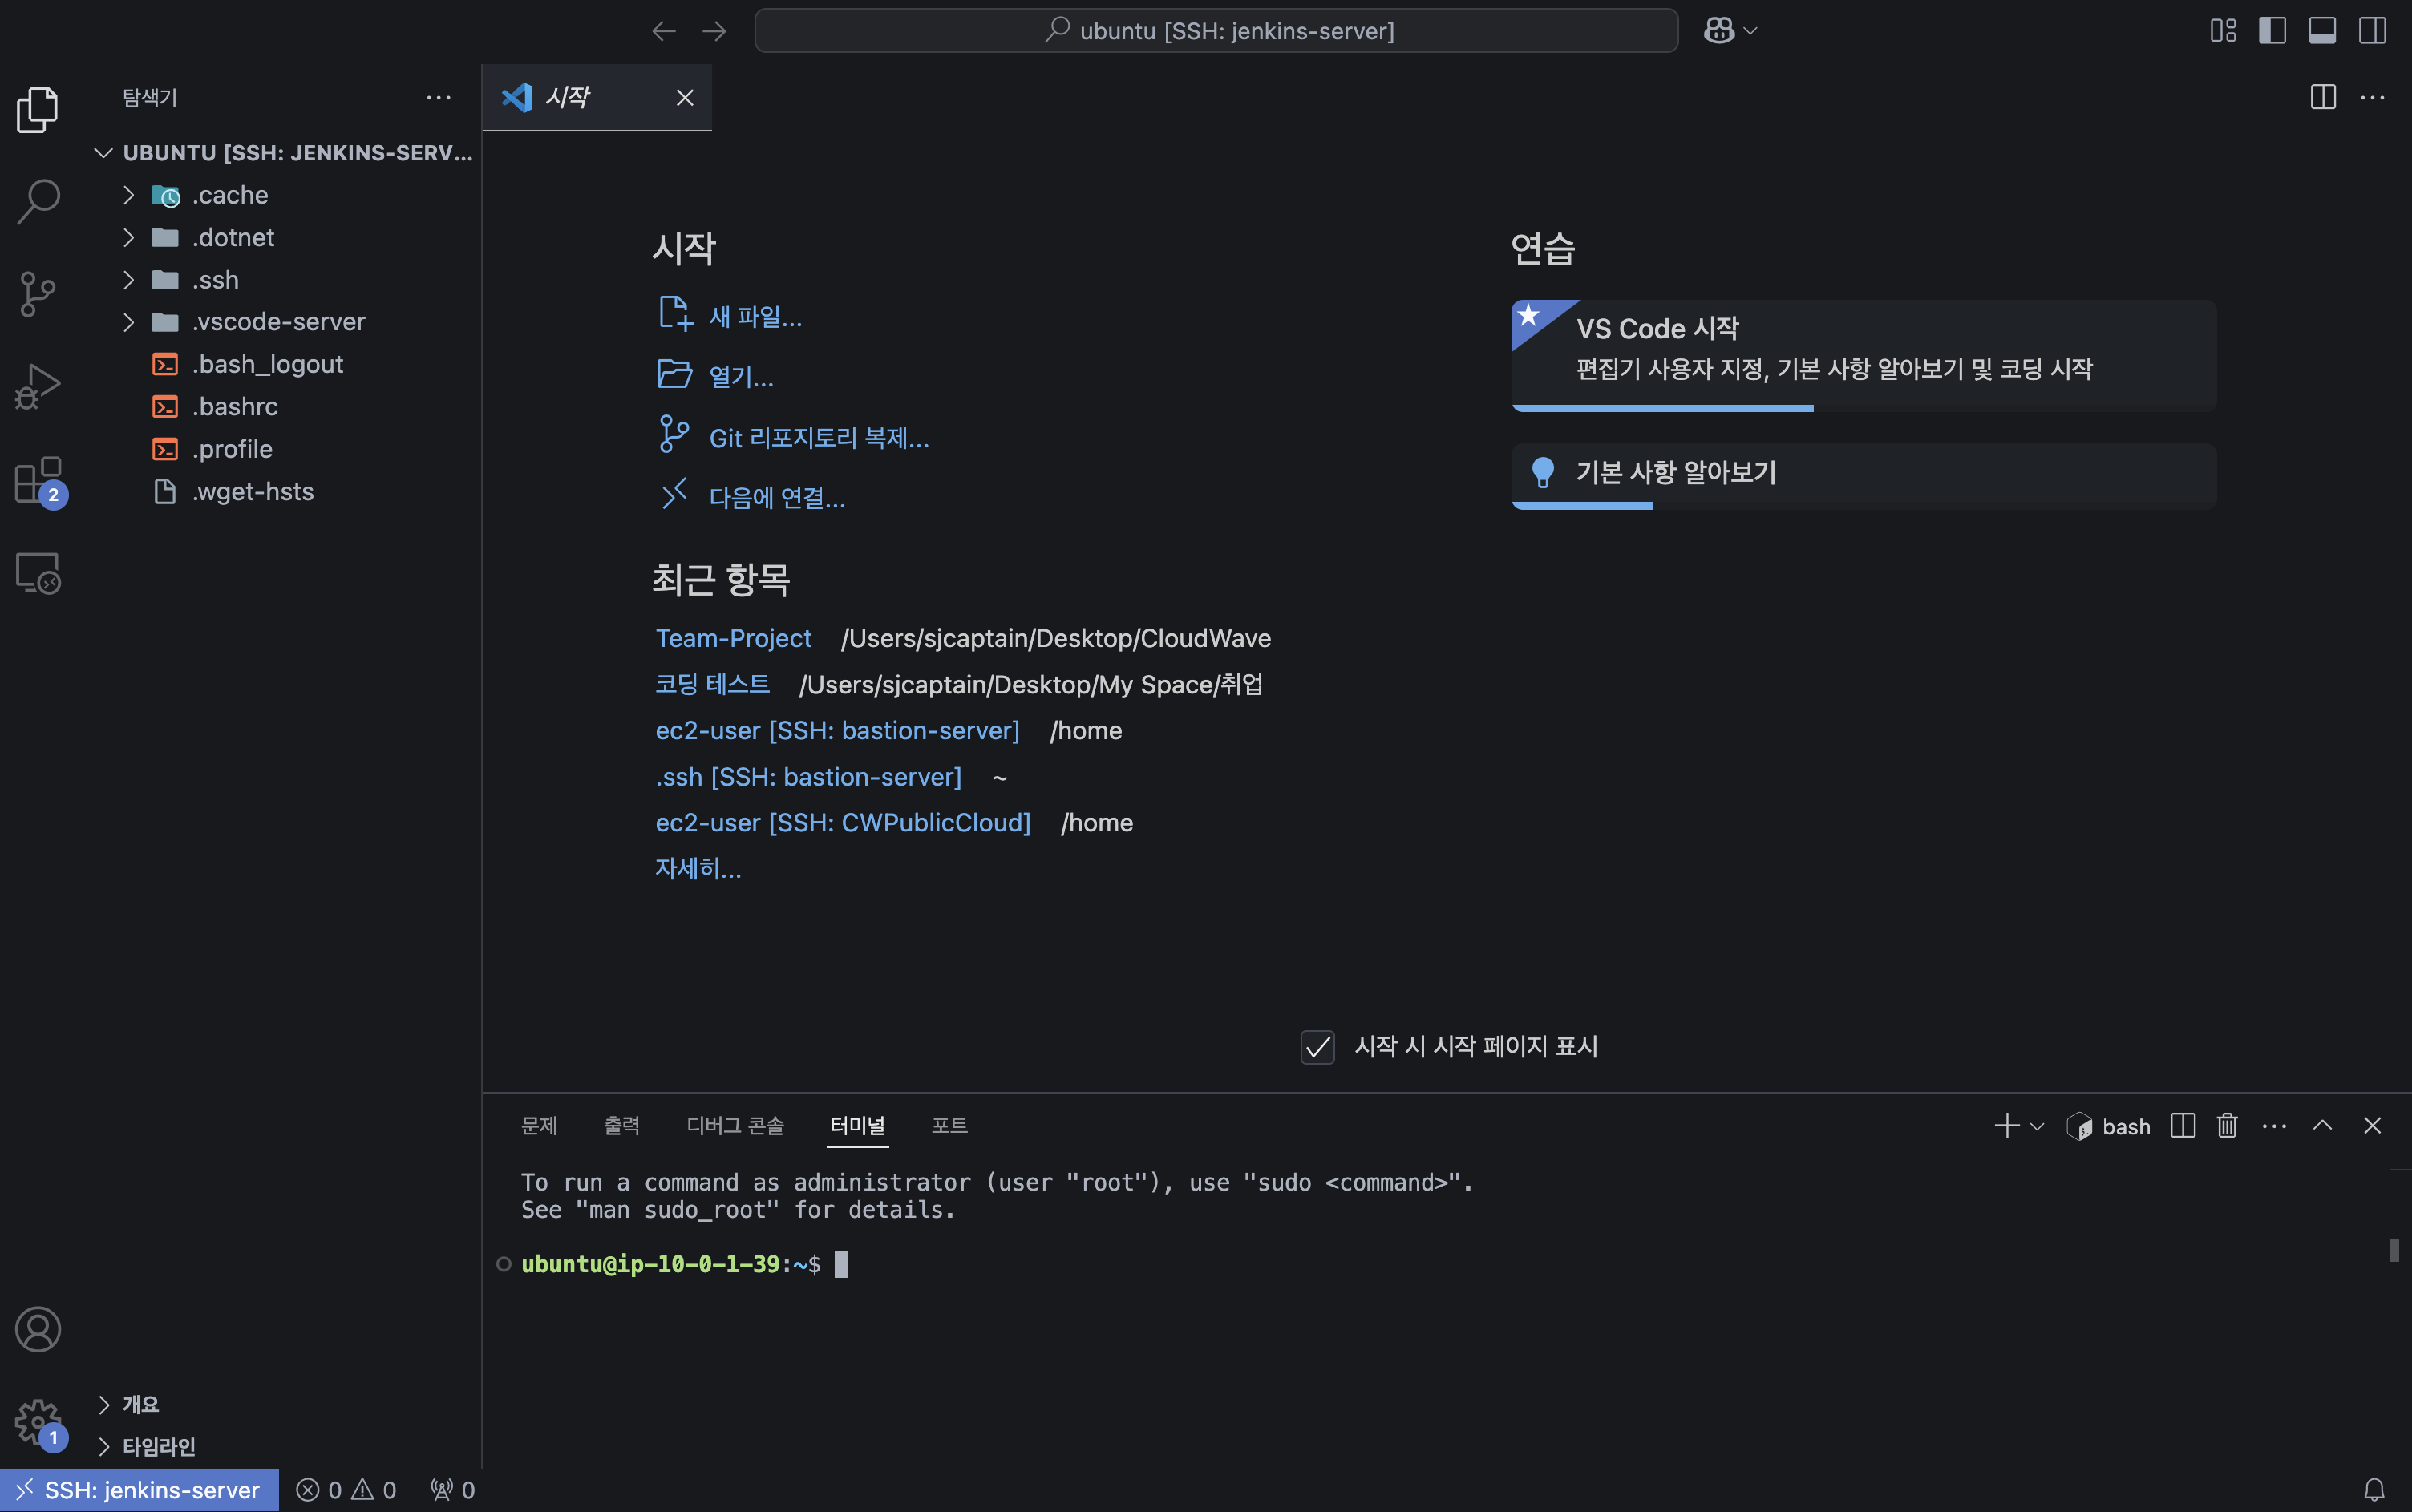Expand the .vscode-server folder
Screen dimensions: 2412x1512
pos(278,322)
